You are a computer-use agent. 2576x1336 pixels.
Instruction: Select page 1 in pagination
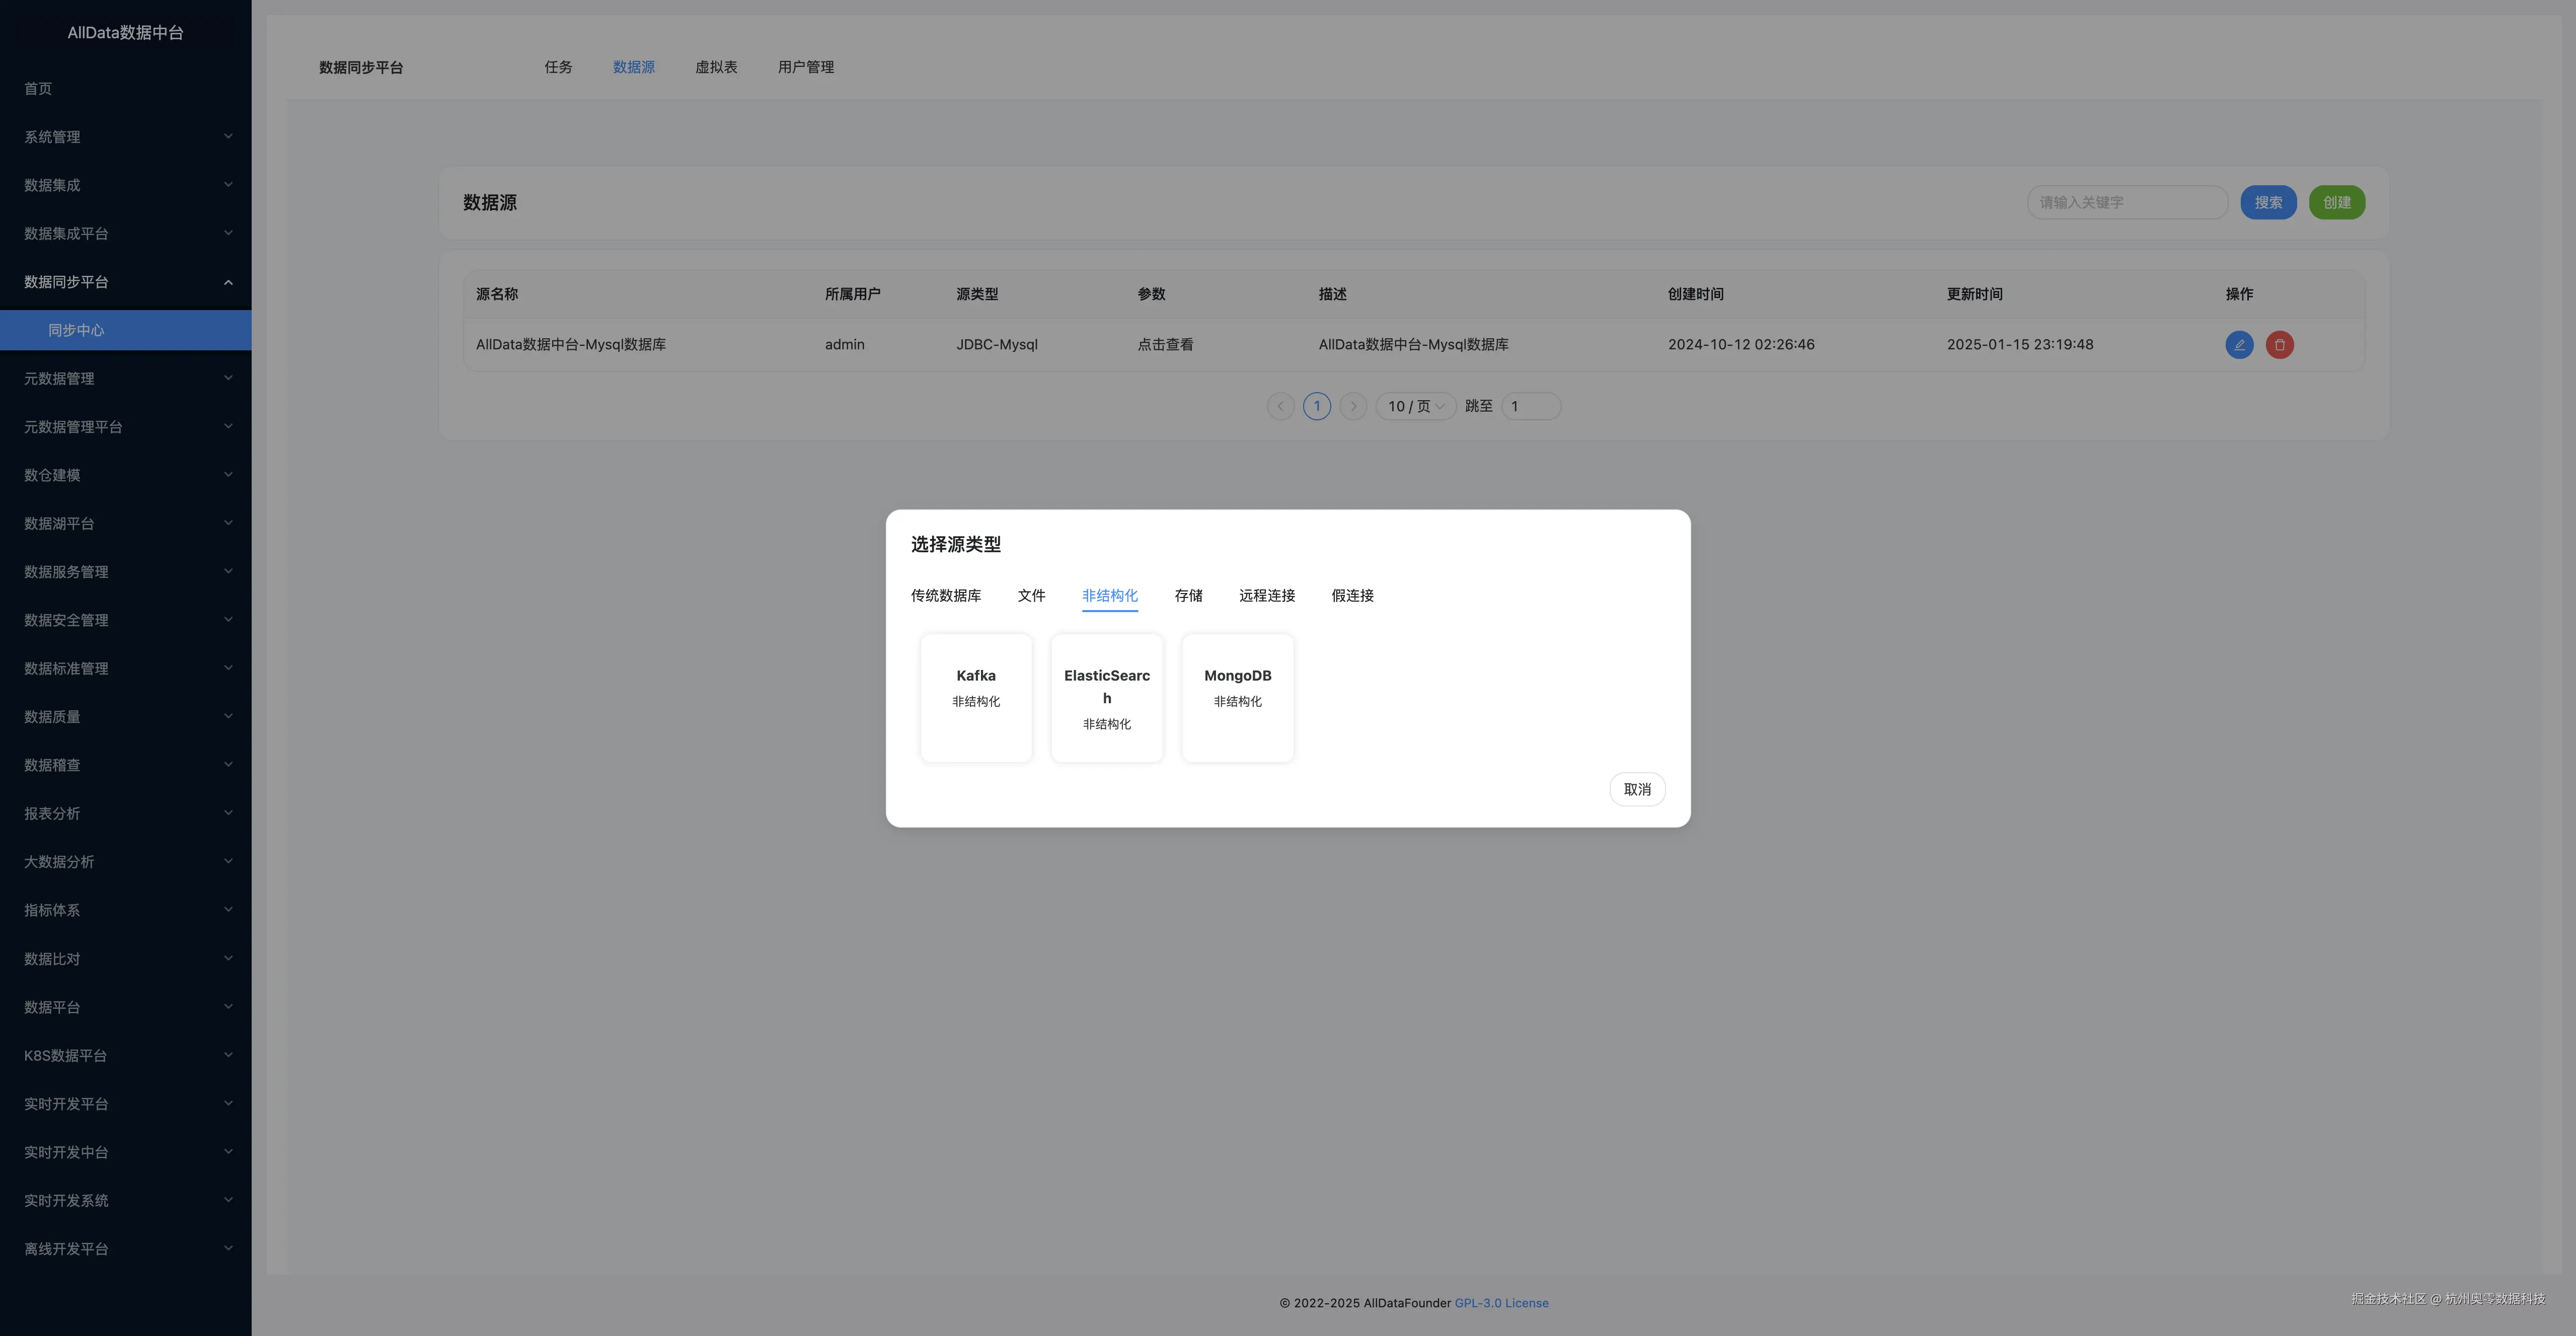pos(1316,406)
